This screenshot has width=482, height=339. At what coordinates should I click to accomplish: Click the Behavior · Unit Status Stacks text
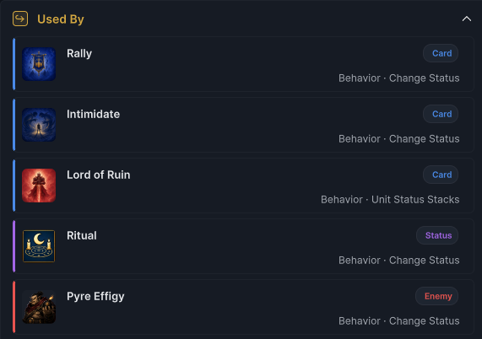click(390, 200)
